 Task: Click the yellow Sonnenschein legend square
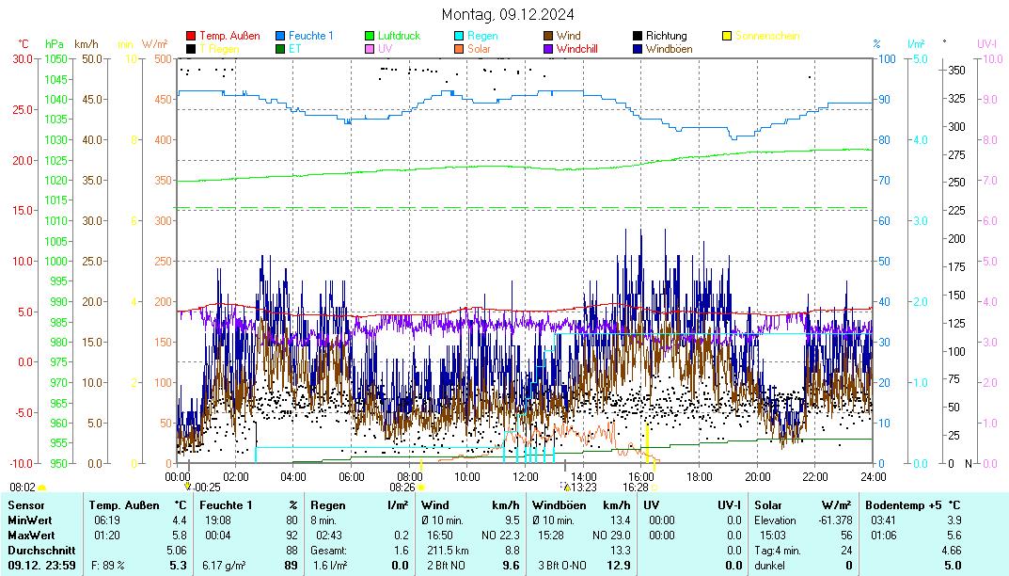(727, 36)
